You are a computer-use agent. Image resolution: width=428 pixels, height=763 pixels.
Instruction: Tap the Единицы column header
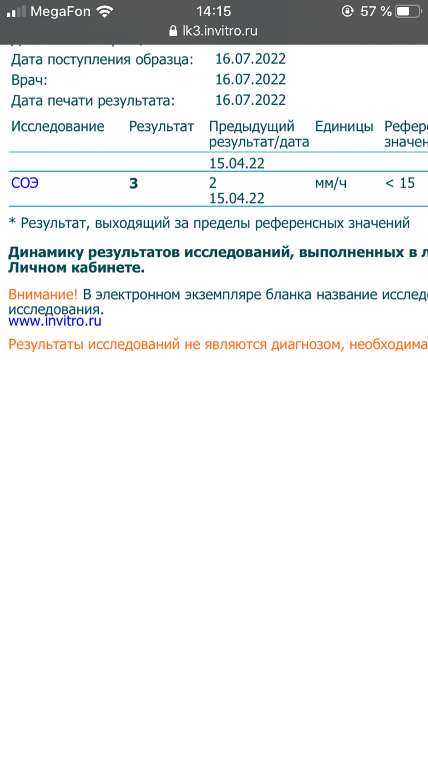[344, 126]
